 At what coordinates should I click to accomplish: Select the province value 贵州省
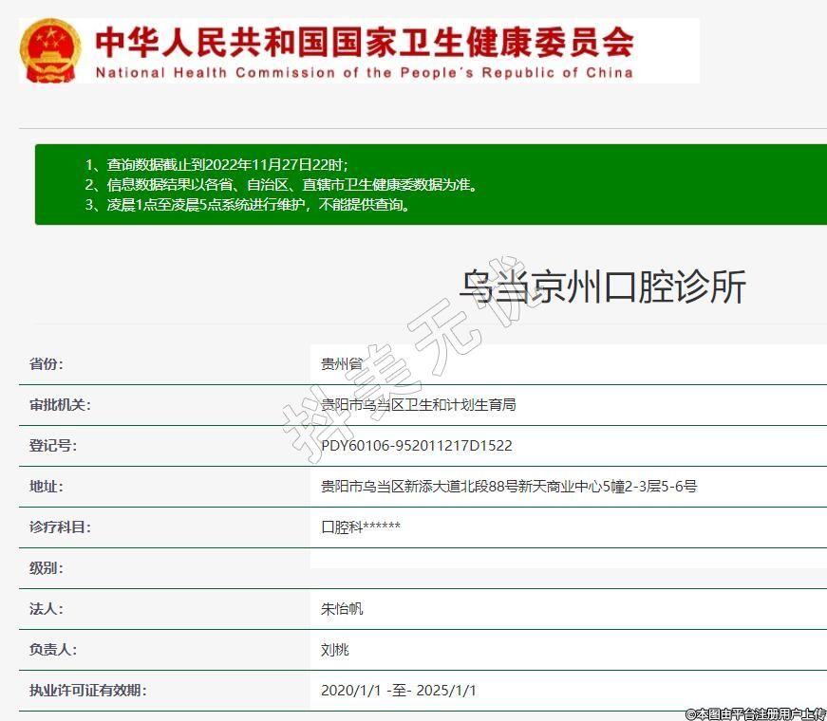point(342,364)
